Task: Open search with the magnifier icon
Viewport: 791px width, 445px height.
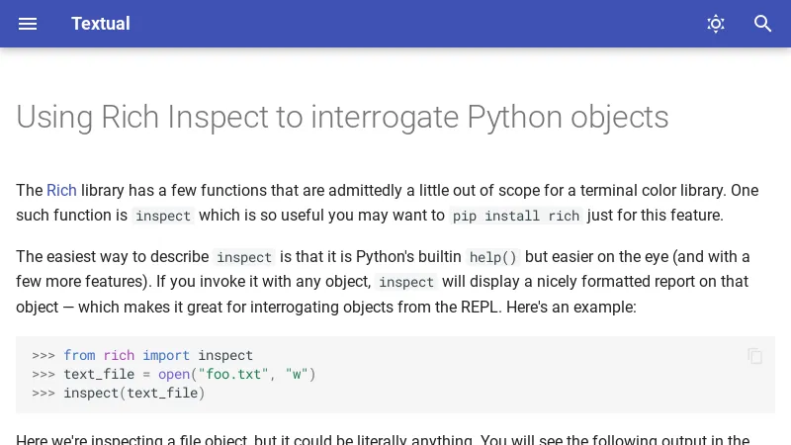Action: (763, 24)
